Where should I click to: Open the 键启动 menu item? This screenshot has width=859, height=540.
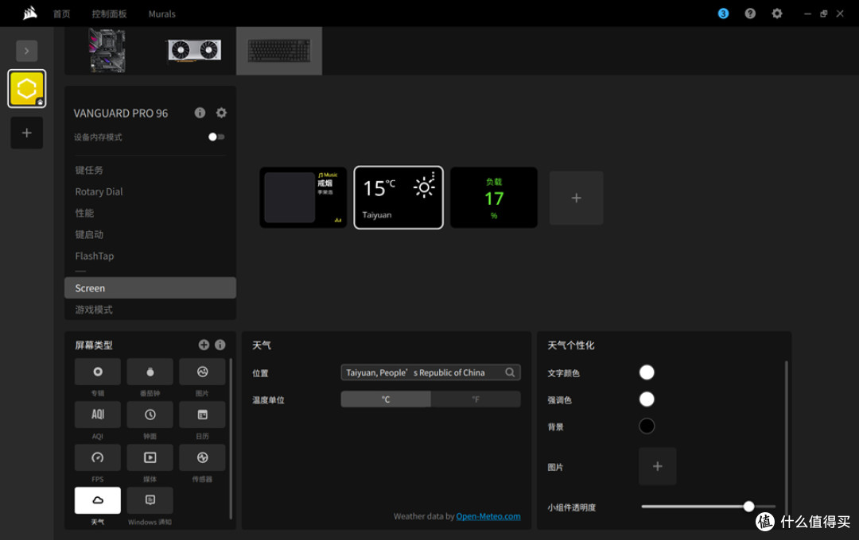(150, 234)
